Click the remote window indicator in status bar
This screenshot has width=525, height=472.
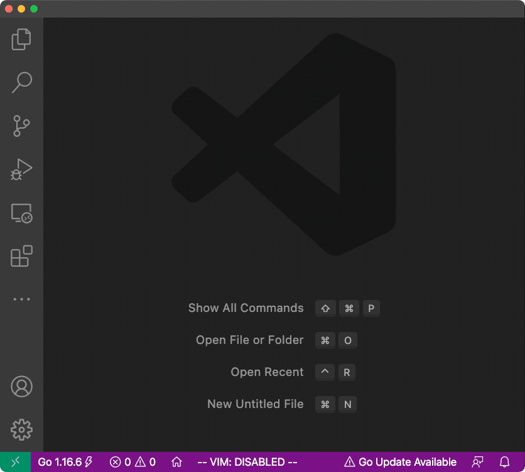pyautogui.click(x=15, y=462)
